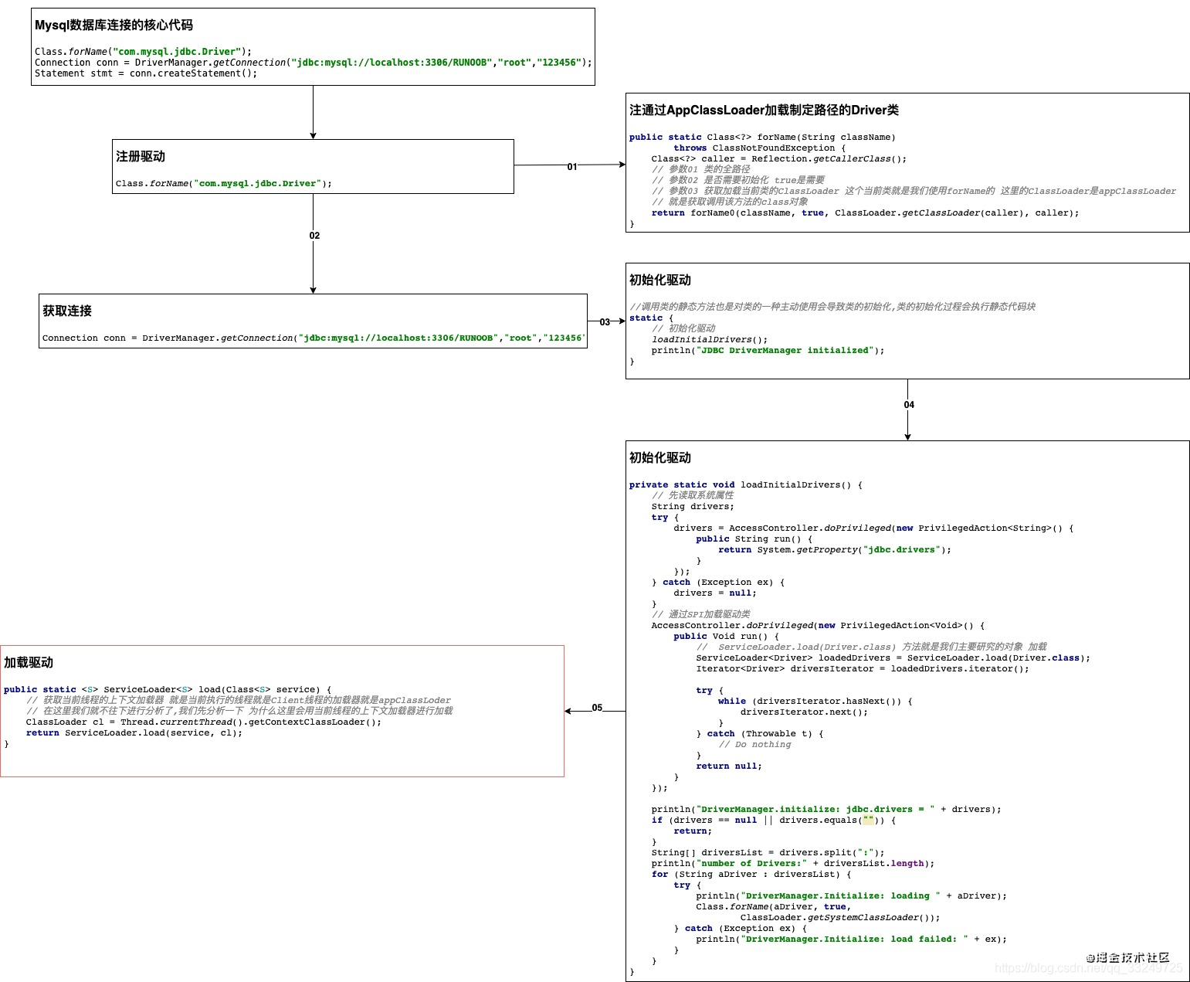This screenshot has height=982, width=1190.
Task: Click the "loadInitialDrivers();" call line
Action: (710, 339)
